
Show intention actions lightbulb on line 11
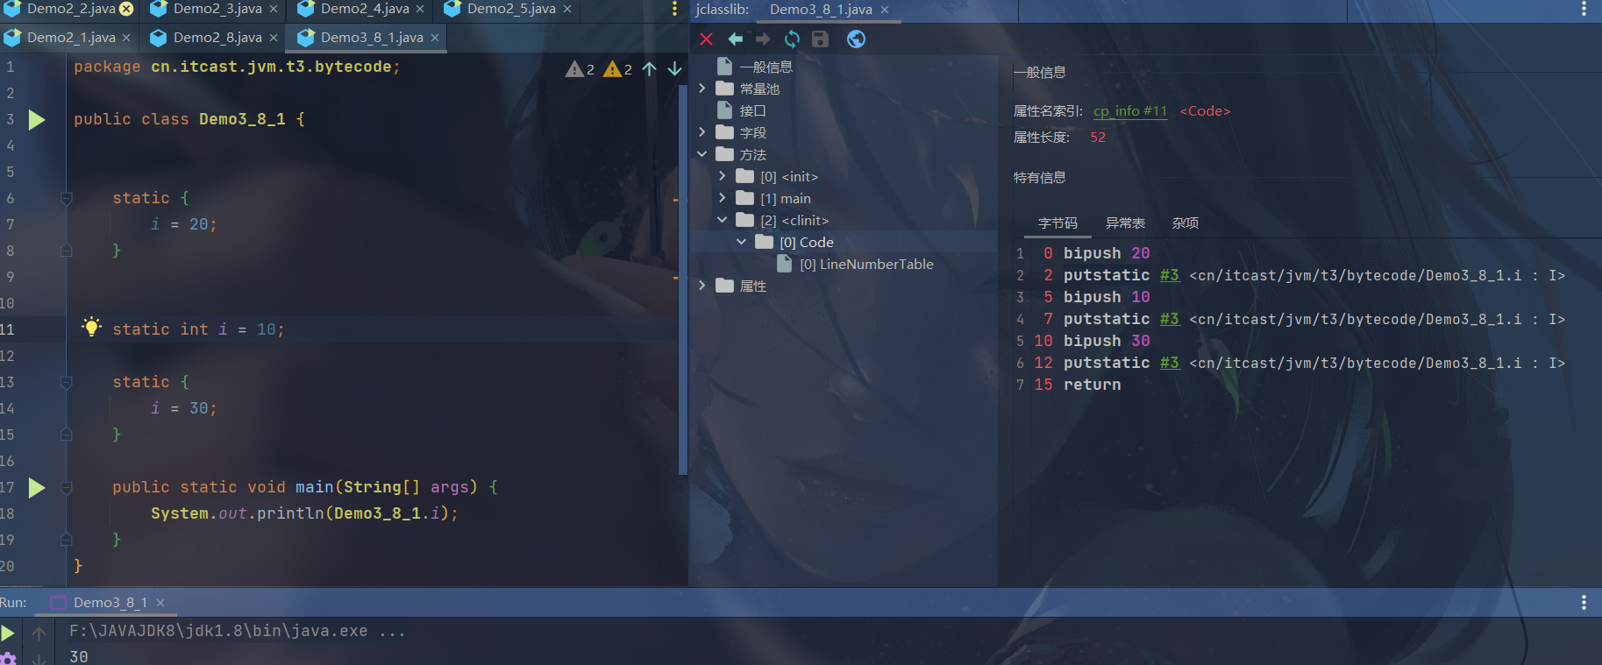[x=91, y=328]
